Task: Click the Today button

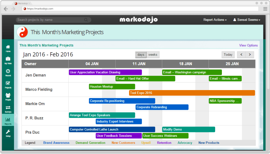Action: point(228,55)
